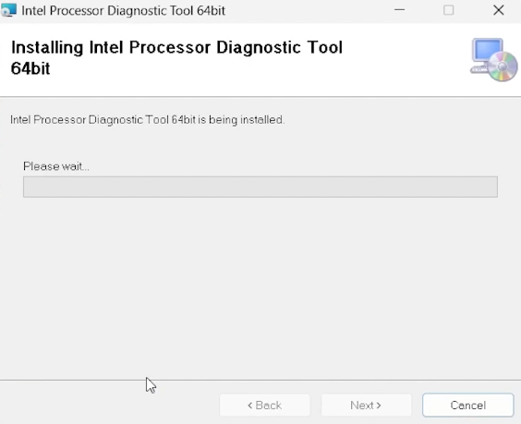Click the greyed-out maximize window button
The height and width of the screenshot is (424, 521).
(449, 10)
